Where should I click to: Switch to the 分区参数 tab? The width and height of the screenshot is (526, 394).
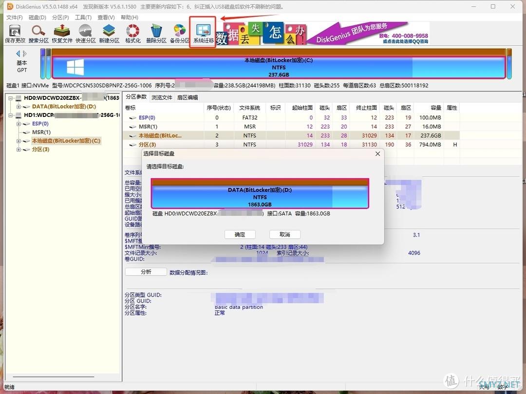point(136,97)
